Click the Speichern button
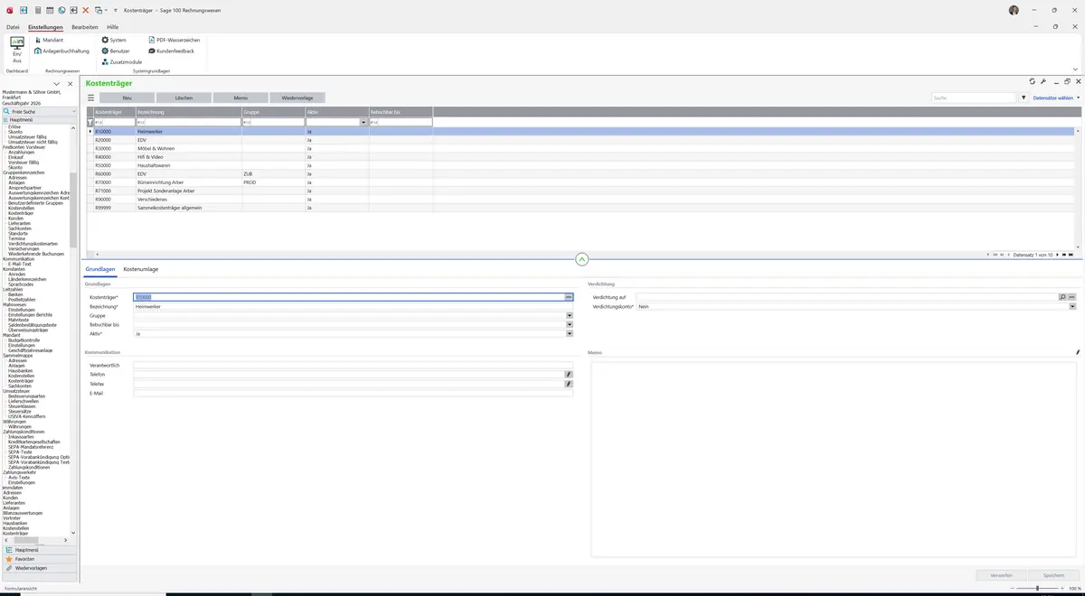The height and width of the screenshot is (596, 1085). (1054, 575)
